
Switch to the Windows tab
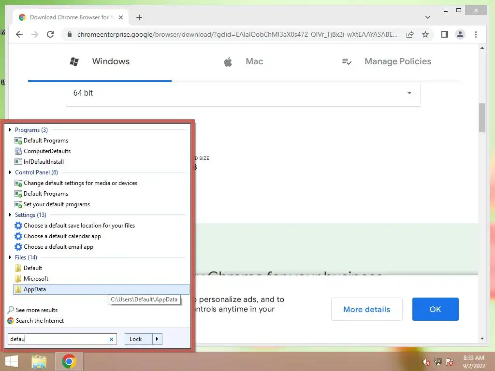[x=100, y=61]
